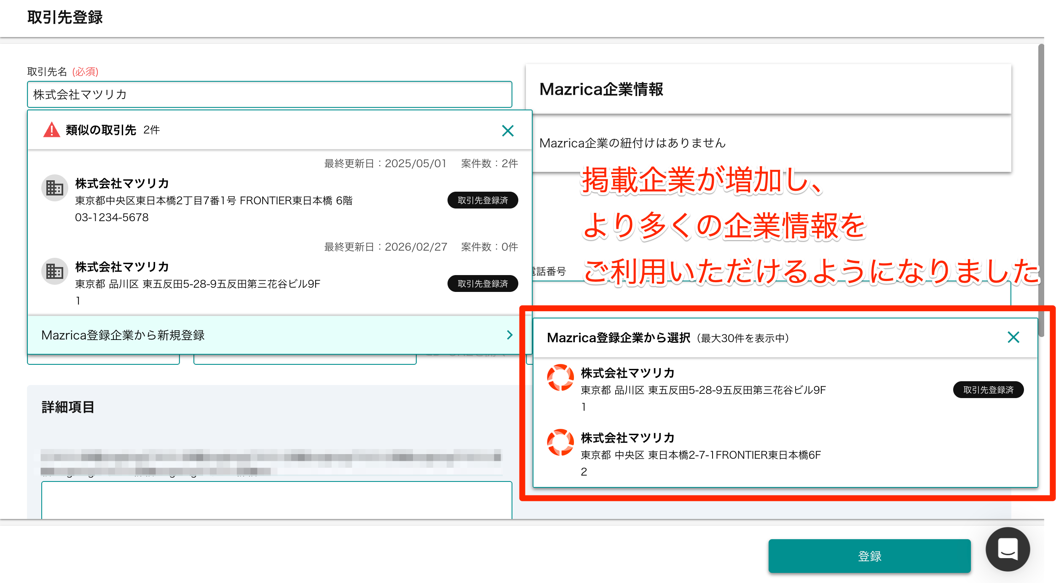Image resolution: width=1056 pixels, height=583 pixels.
Task: Click building icon of second 株式会社マツリカ entry
Action: pos(55,271)
